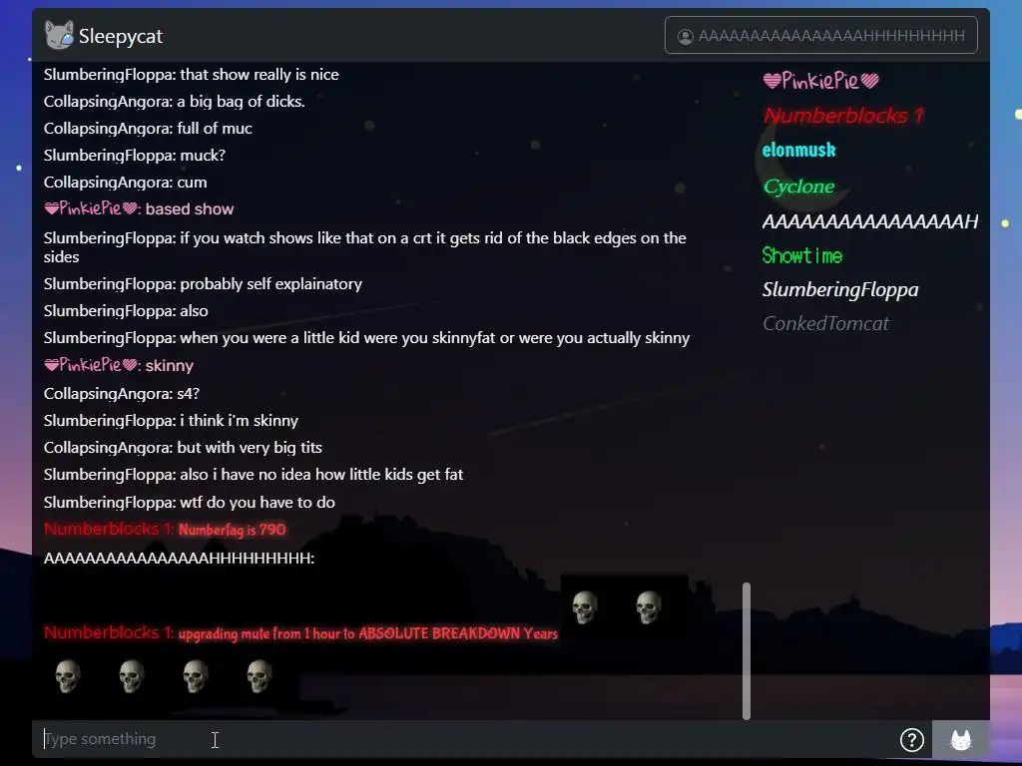Screen dimensions: 1022x766
Task: Click the user avatar icon in username field
Action: pyautogui.click(x=685, y=37)
